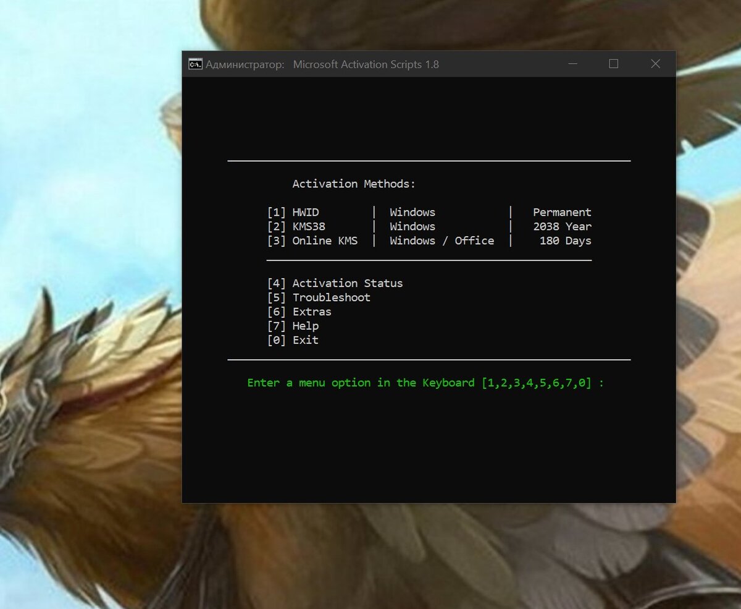Screen dimensions: 741x609
Task: Click 'Windows' in the HWID row
Action: pos(412,212)
